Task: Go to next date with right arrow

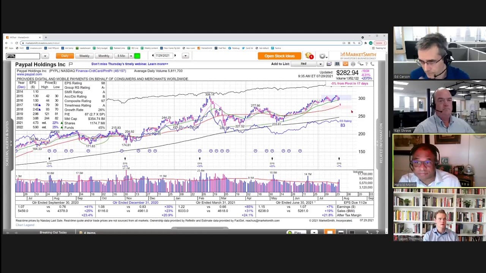Action: coord(175,56)
